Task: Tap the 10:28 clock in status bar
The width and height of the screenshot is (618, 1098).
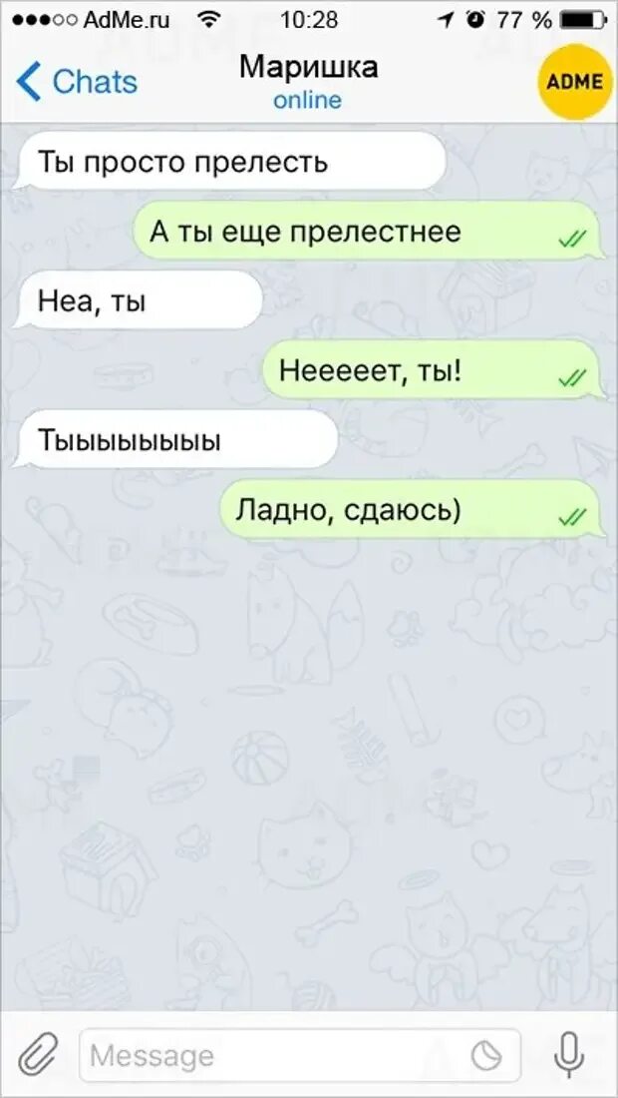Action: click(x=309, y=20)
